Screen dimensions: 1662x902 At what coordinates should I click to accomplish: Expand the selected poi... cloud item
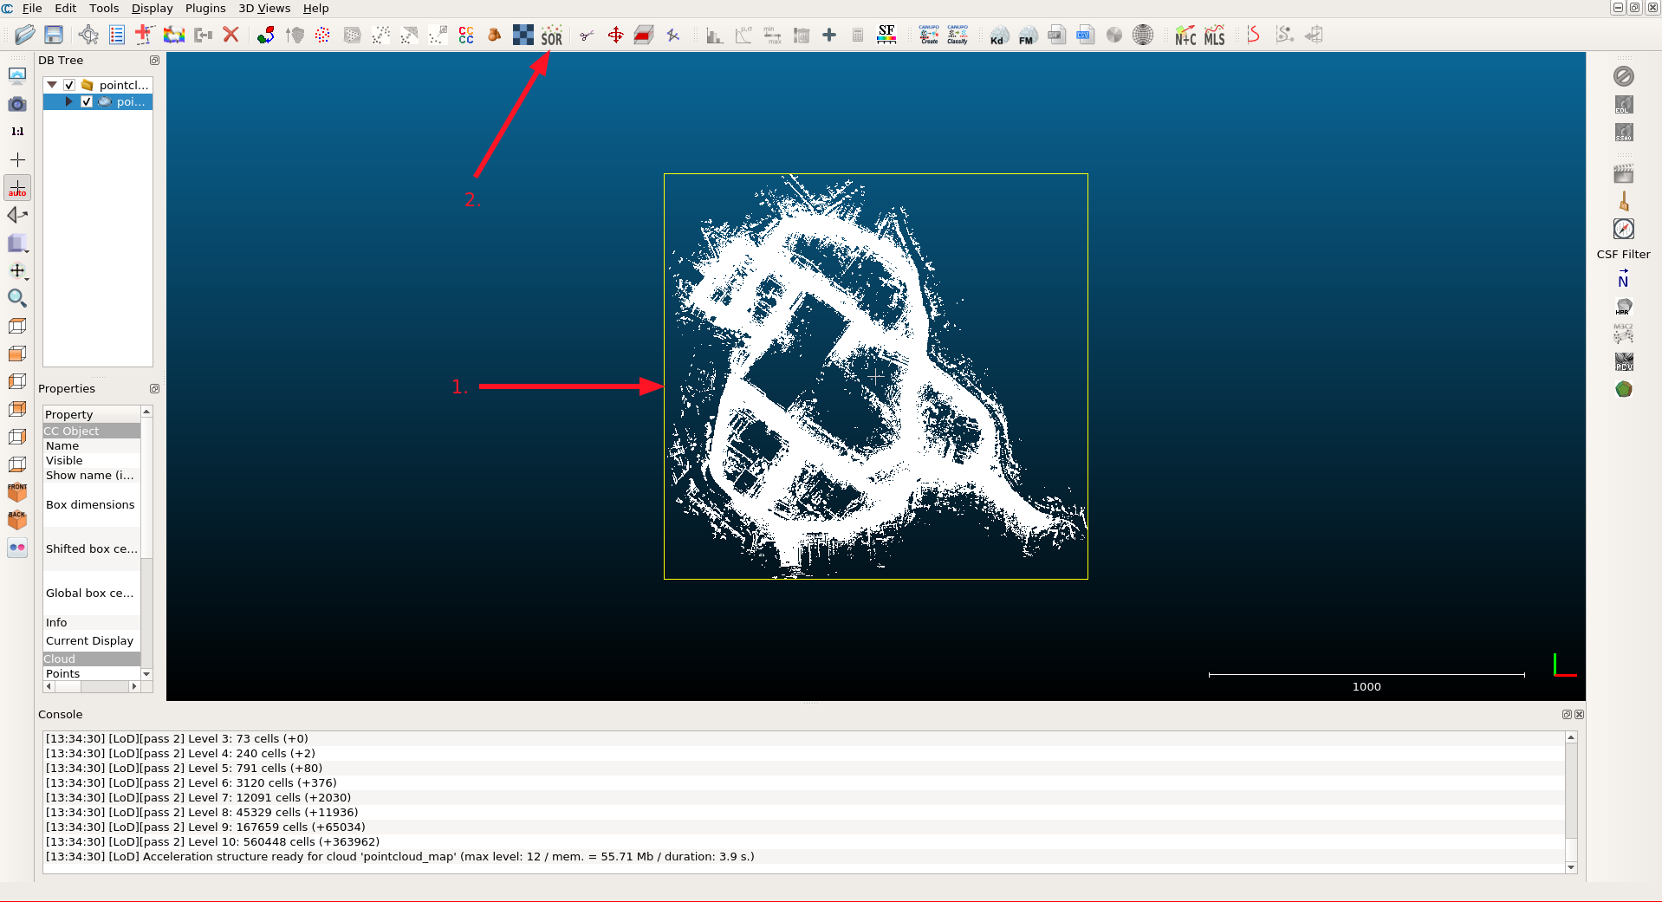coord(69,101)
